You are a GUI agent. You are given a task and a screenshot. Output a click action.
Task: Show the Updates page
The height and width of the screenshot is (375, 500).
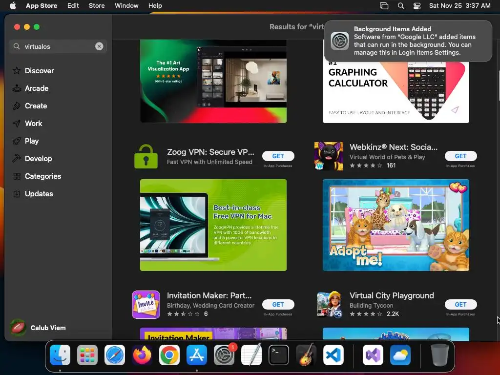33,193
